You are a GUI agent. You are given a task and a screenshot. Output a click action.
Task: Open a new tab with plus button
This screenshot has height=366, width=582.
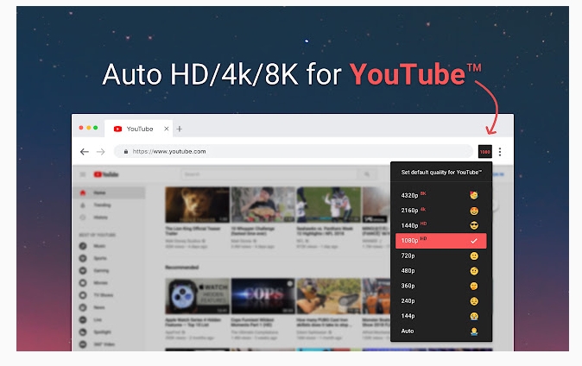(x=180, y=129)
